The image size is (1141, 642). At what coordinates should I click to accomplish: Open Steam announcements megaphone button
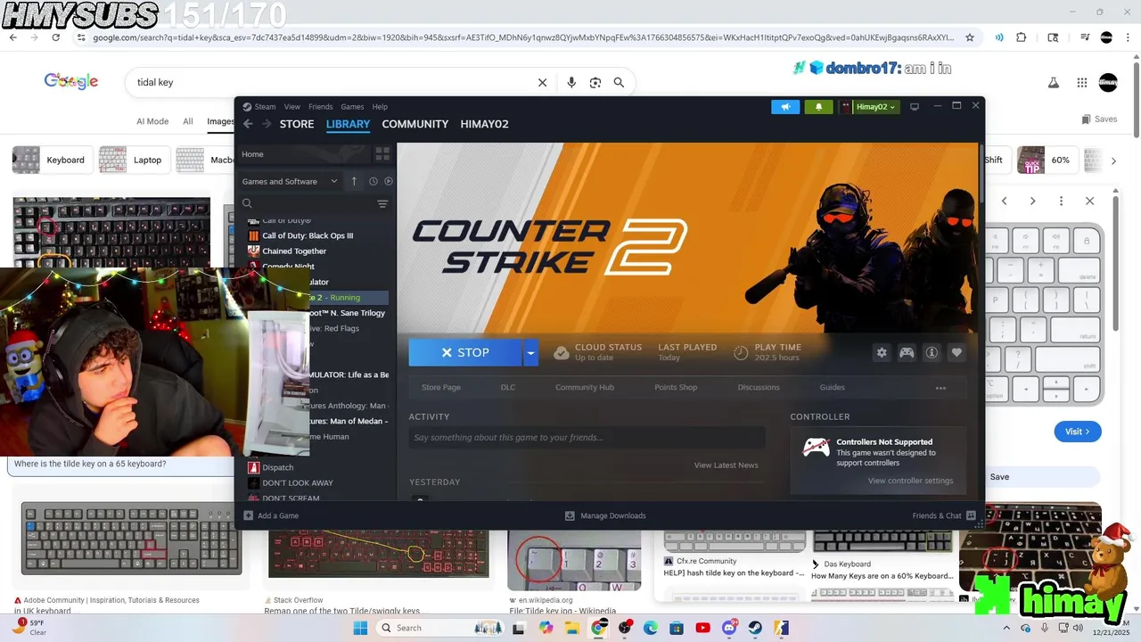coord(785,107)
